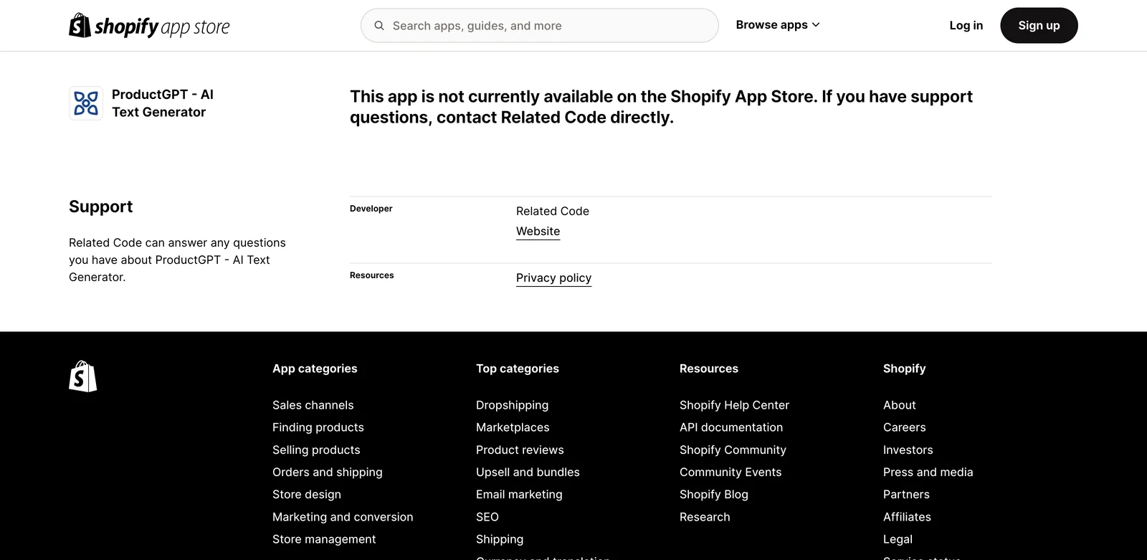Open the developer Website link

click(x=538, y=232)
